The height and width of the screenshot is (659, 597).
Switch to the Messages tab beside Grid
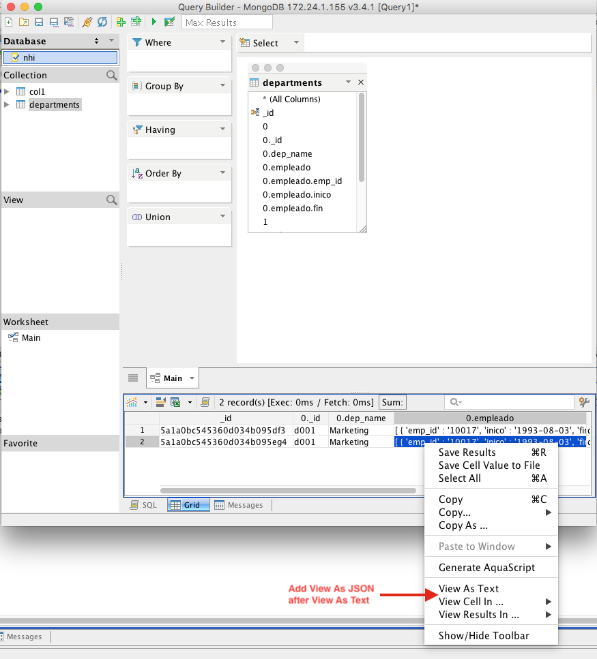tap(239, 505)
